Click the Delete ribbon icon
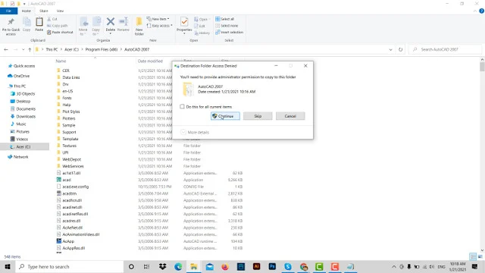485x273 pixels. point(111,22)
